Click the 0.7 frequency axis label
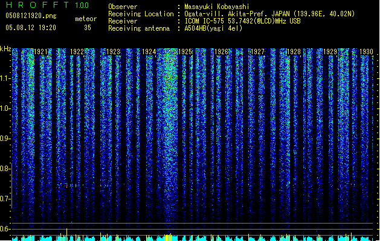380x241 pixels. [x=5, y=199]
